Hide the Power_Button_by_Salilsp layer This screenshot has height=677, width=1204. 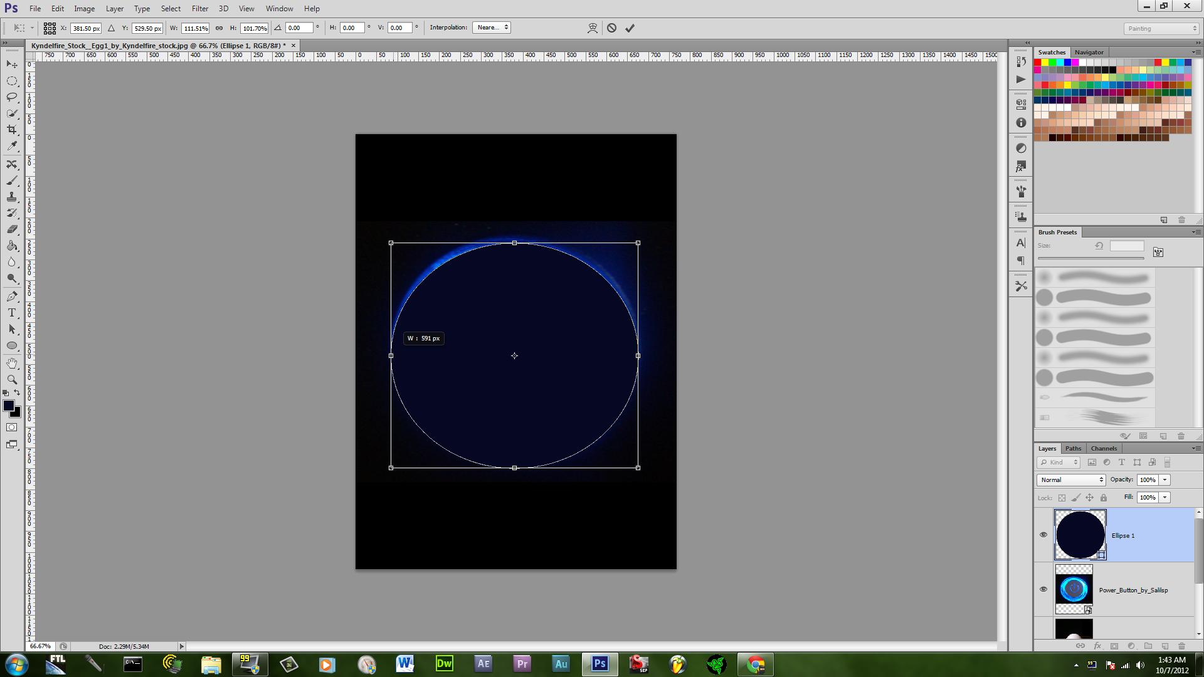click(1043, 589)
